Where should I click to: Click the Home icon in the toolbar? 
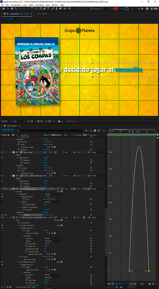[3, 8]
